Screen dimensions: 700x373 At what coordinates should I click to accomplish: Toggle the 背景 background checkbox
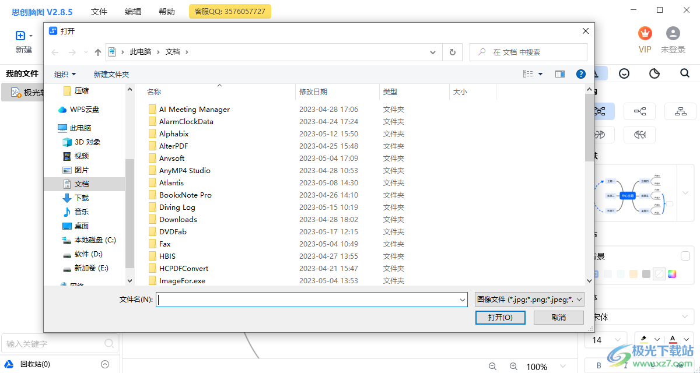pyautogui.click(x=685, y=256)
